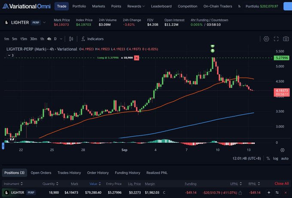Click the green B buy marker on chart
292x198 pixels.
(x=213, y=51)
